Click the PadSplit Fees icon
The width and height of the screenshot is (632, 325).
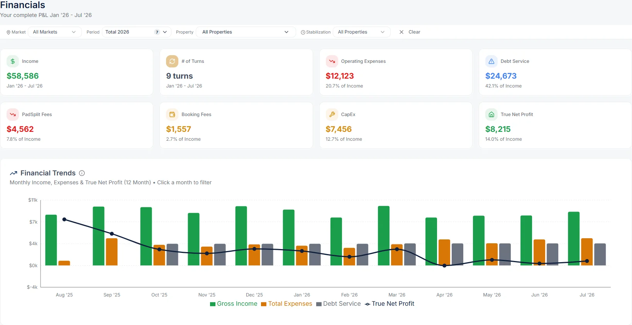coord(13,115)
